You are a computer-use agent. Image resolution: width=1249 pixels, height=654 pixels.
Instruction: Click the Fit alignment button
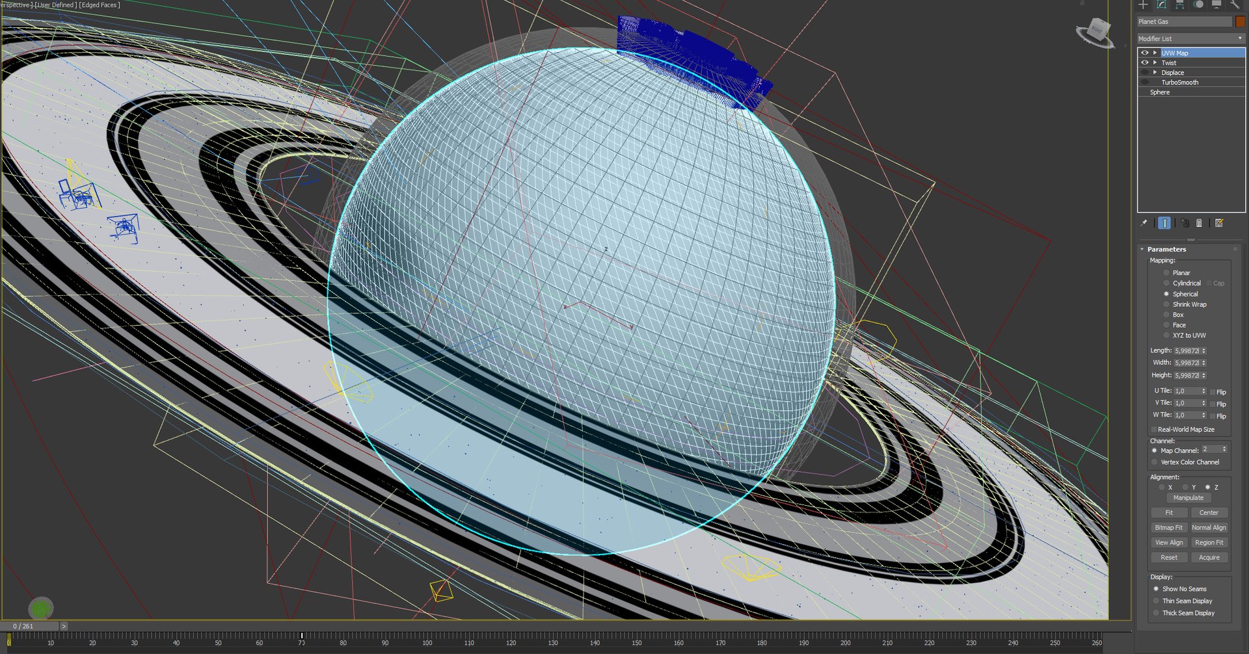tap(1169, 513)
